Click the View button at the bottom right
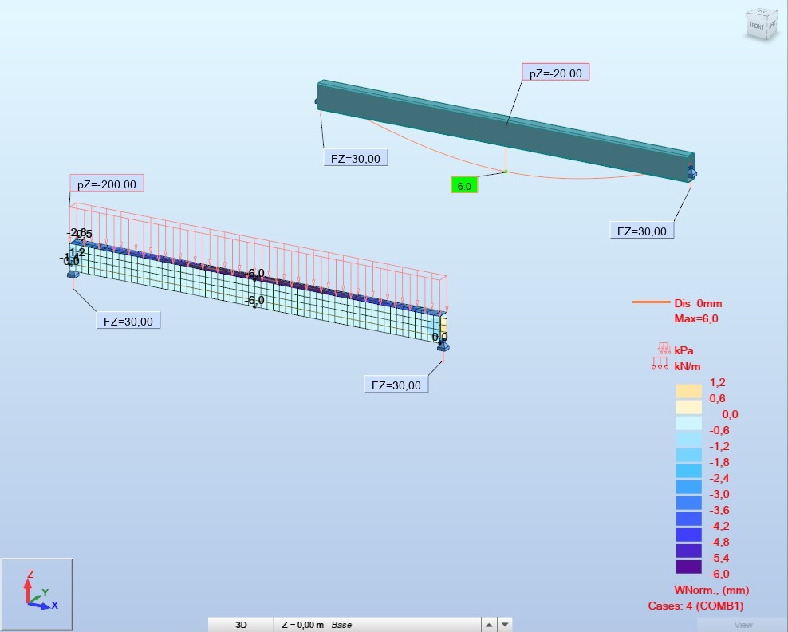788x632 pixels. [x=742, y=624]
